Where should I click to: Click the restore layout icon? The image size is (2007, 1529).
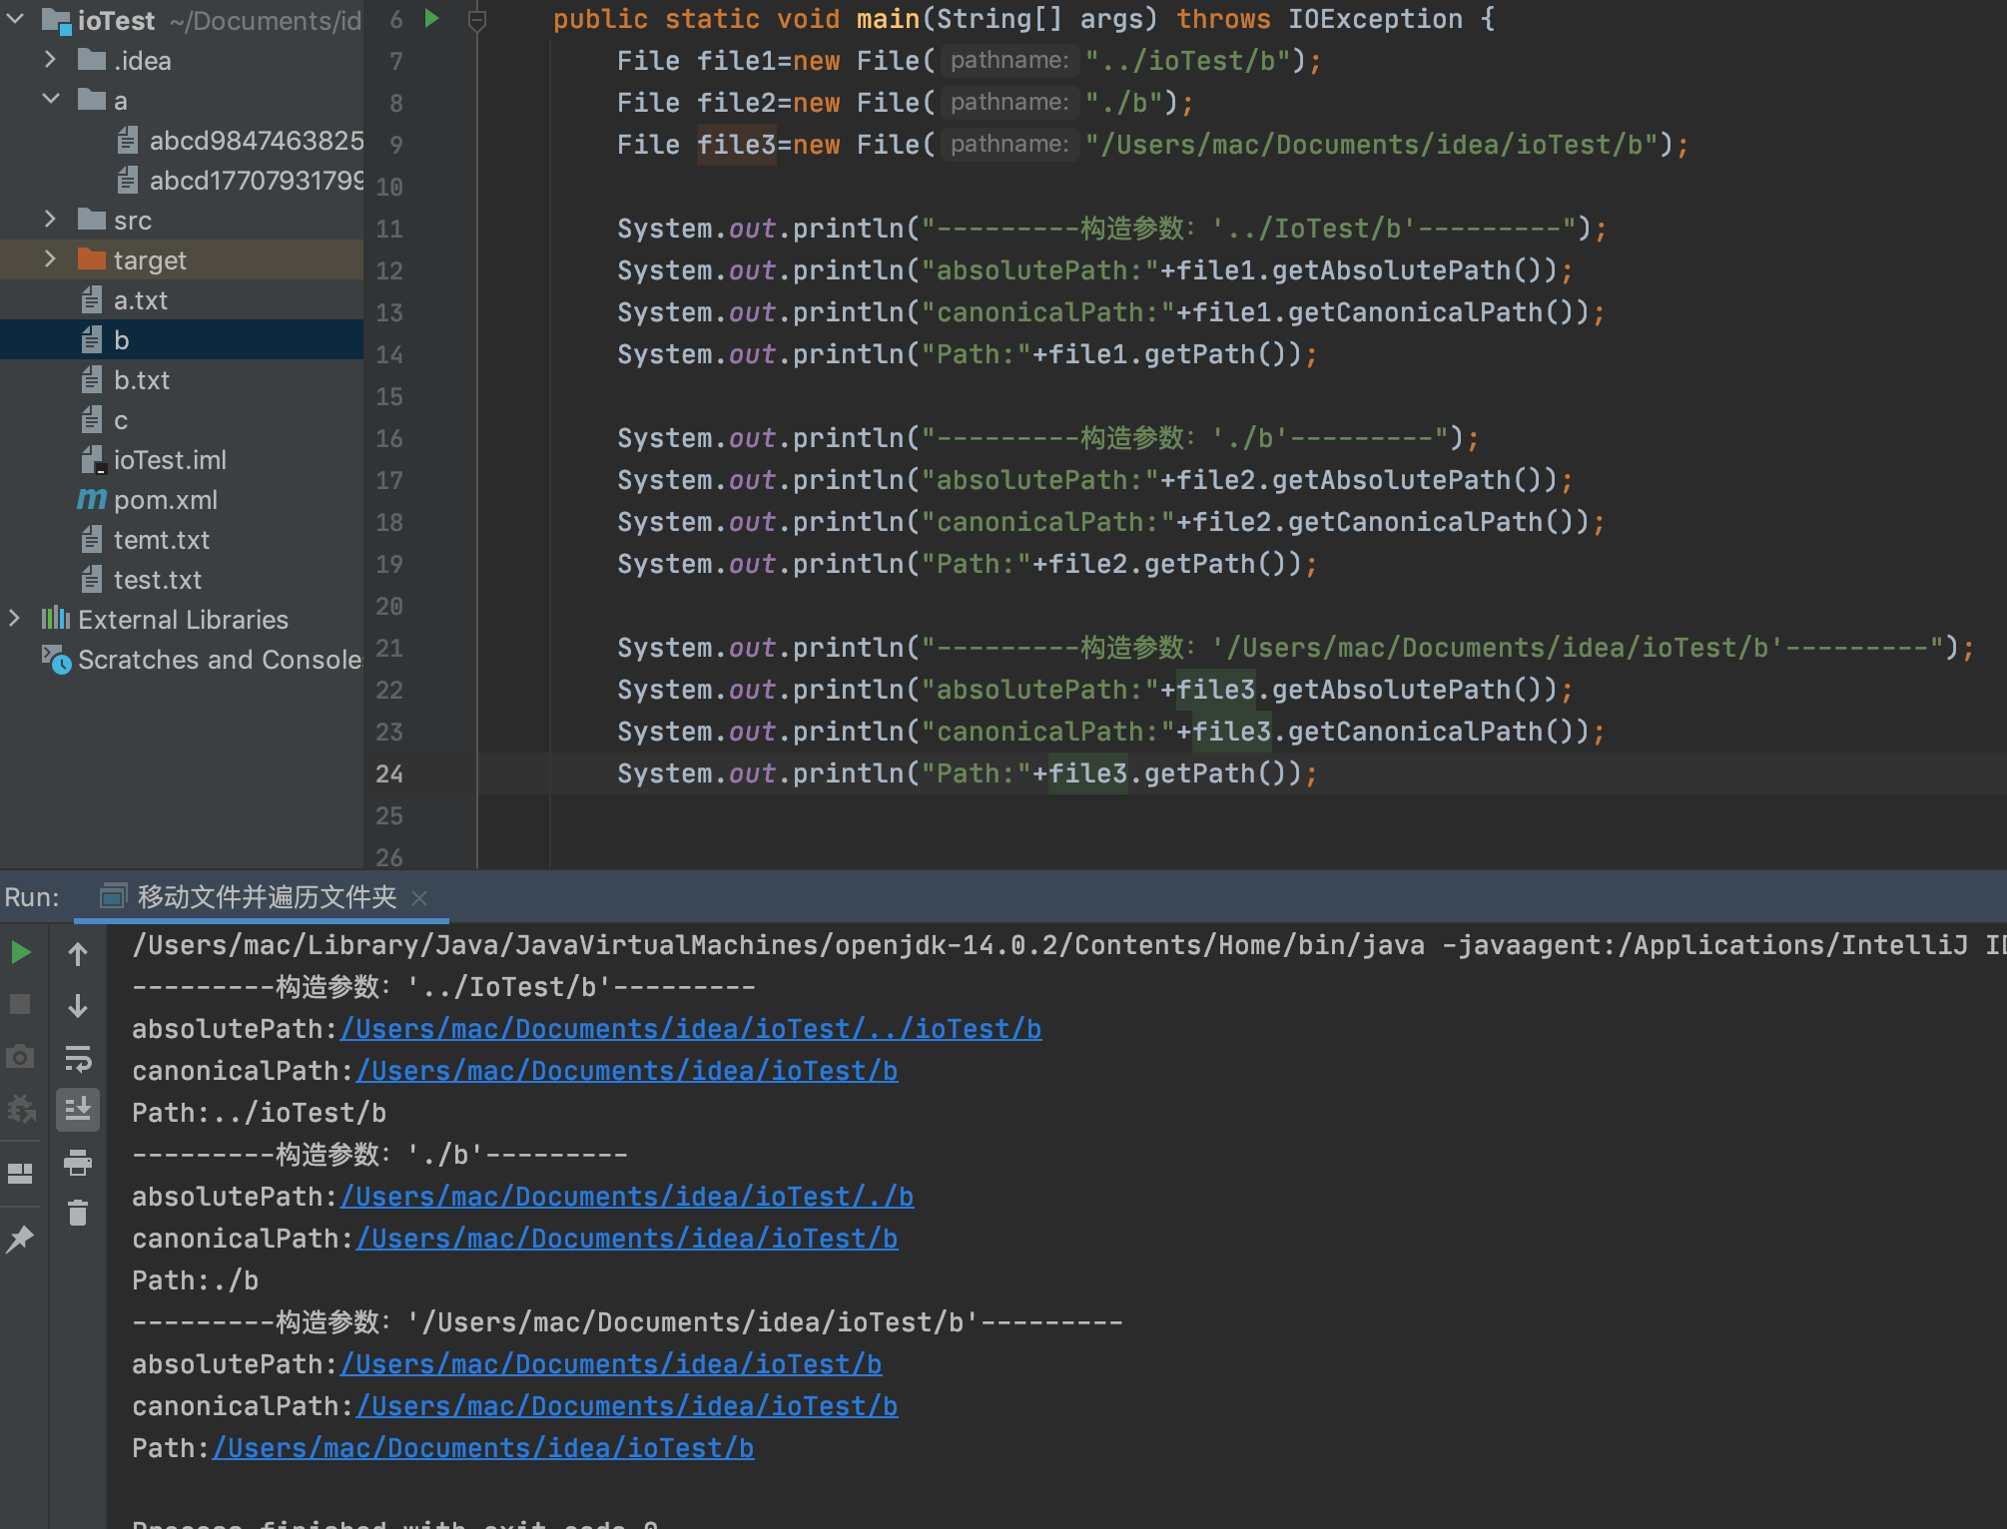[20, 1174]
